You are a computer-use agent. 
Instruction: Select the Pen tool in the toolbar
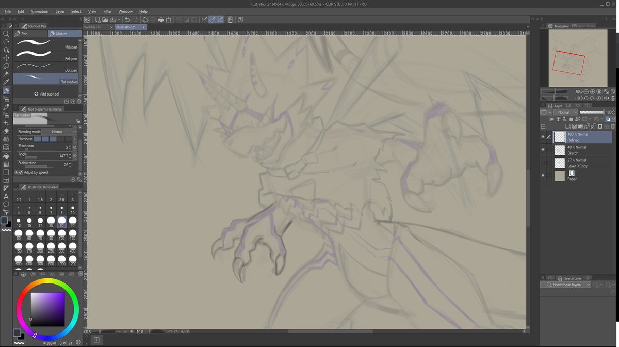click(x=6, y=91)
